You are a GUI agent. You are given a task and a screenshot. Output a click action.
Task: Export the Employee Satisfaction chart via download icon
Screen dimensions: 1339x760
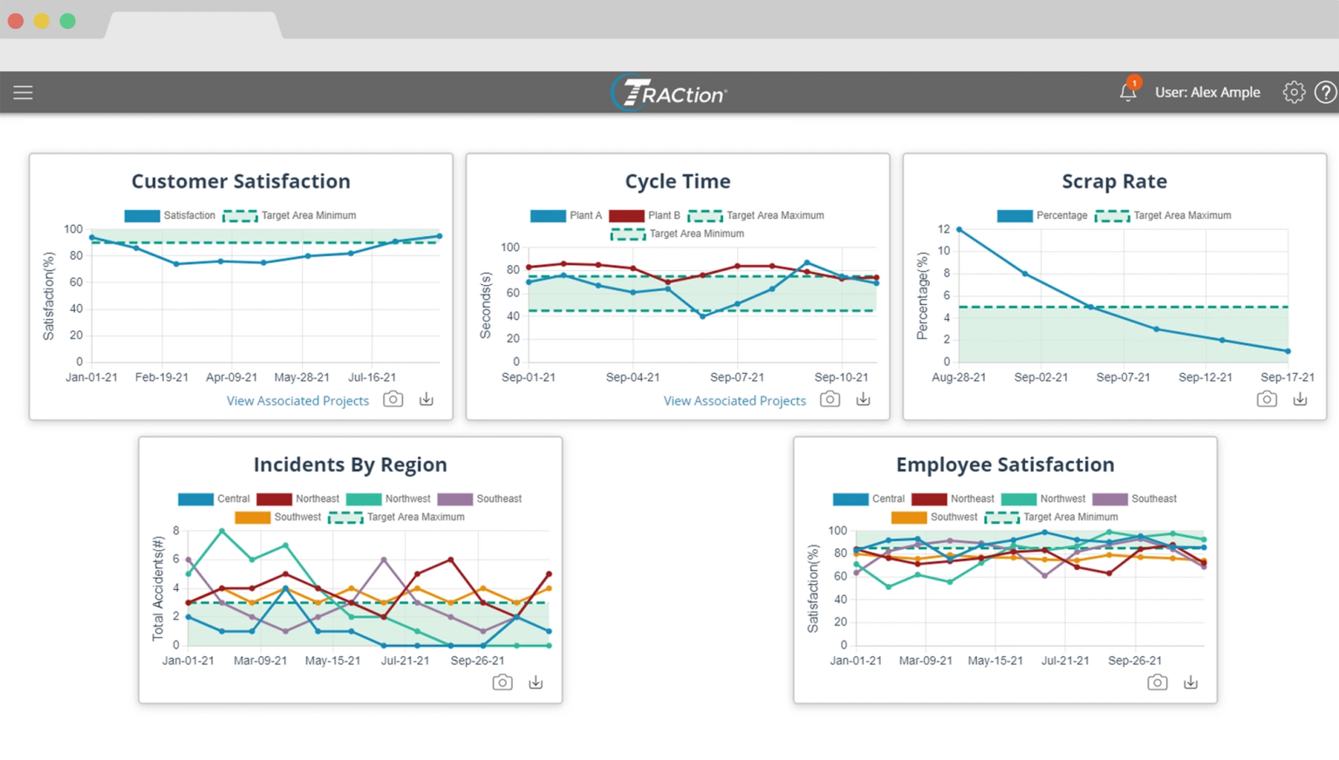pyautogui.click(x=1191, y=682)
